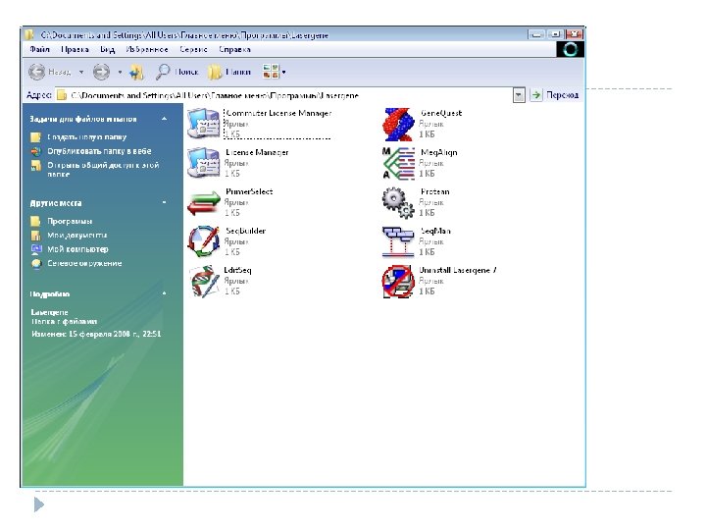Image resolution: width=706 pixels, height=530 pixels.
Task: Open the Вид menu
Action: 107,49
